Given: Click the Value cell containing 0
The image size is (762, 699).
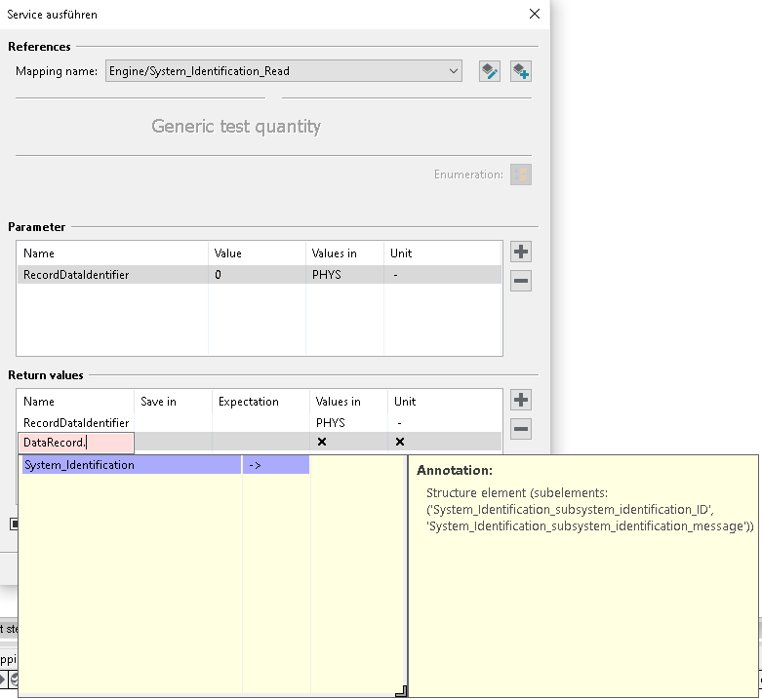Looking at the screenshot, I should [x=257, y=275].
